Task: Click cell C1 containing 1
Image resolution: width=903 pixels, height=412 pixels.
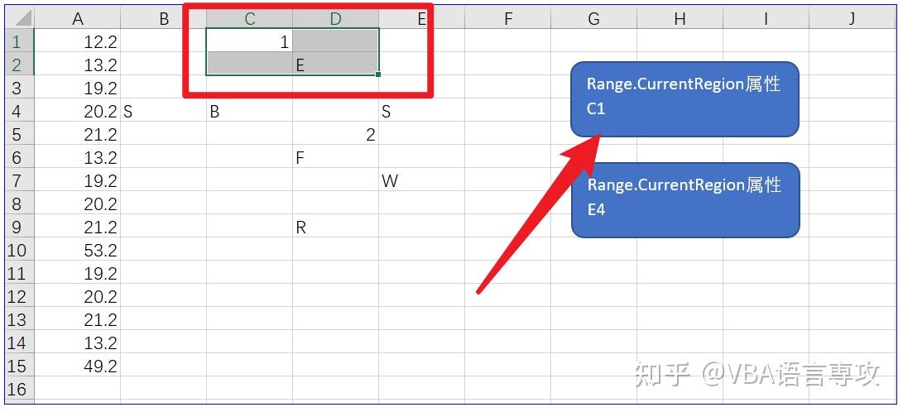Action: pos(249,41)
